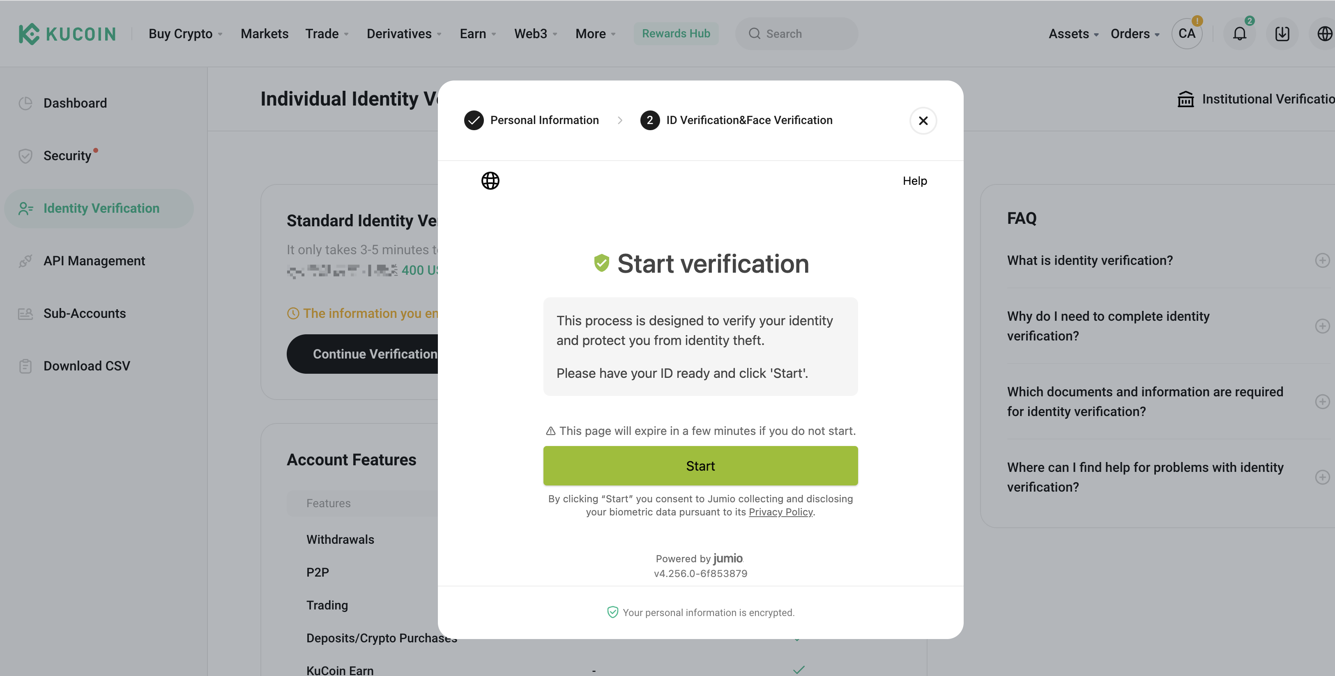
Task: Click the globe language selector inside the verification modal
Action: click(490, 180)
